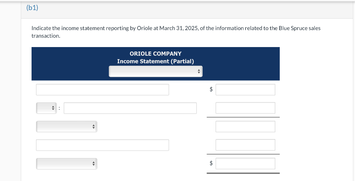Viewport: 355px width, 181px height.
Task: Click the up-down arrow icon beside the colon
Action: pos(53,108)
